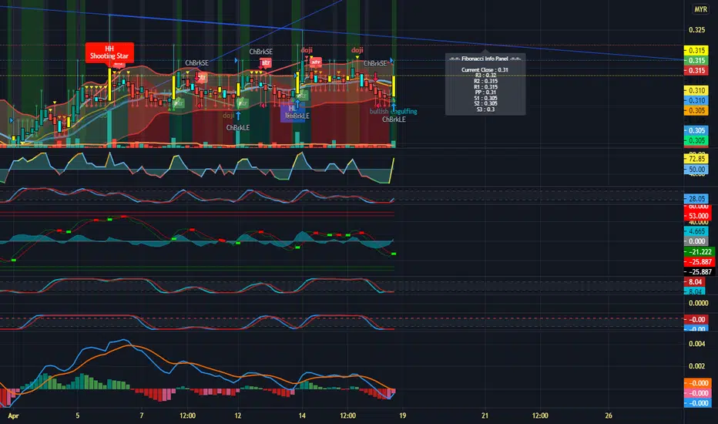
Task: Click 'S1 : 0.305' in Fibonacci panel
Action: tap(485, 98)
